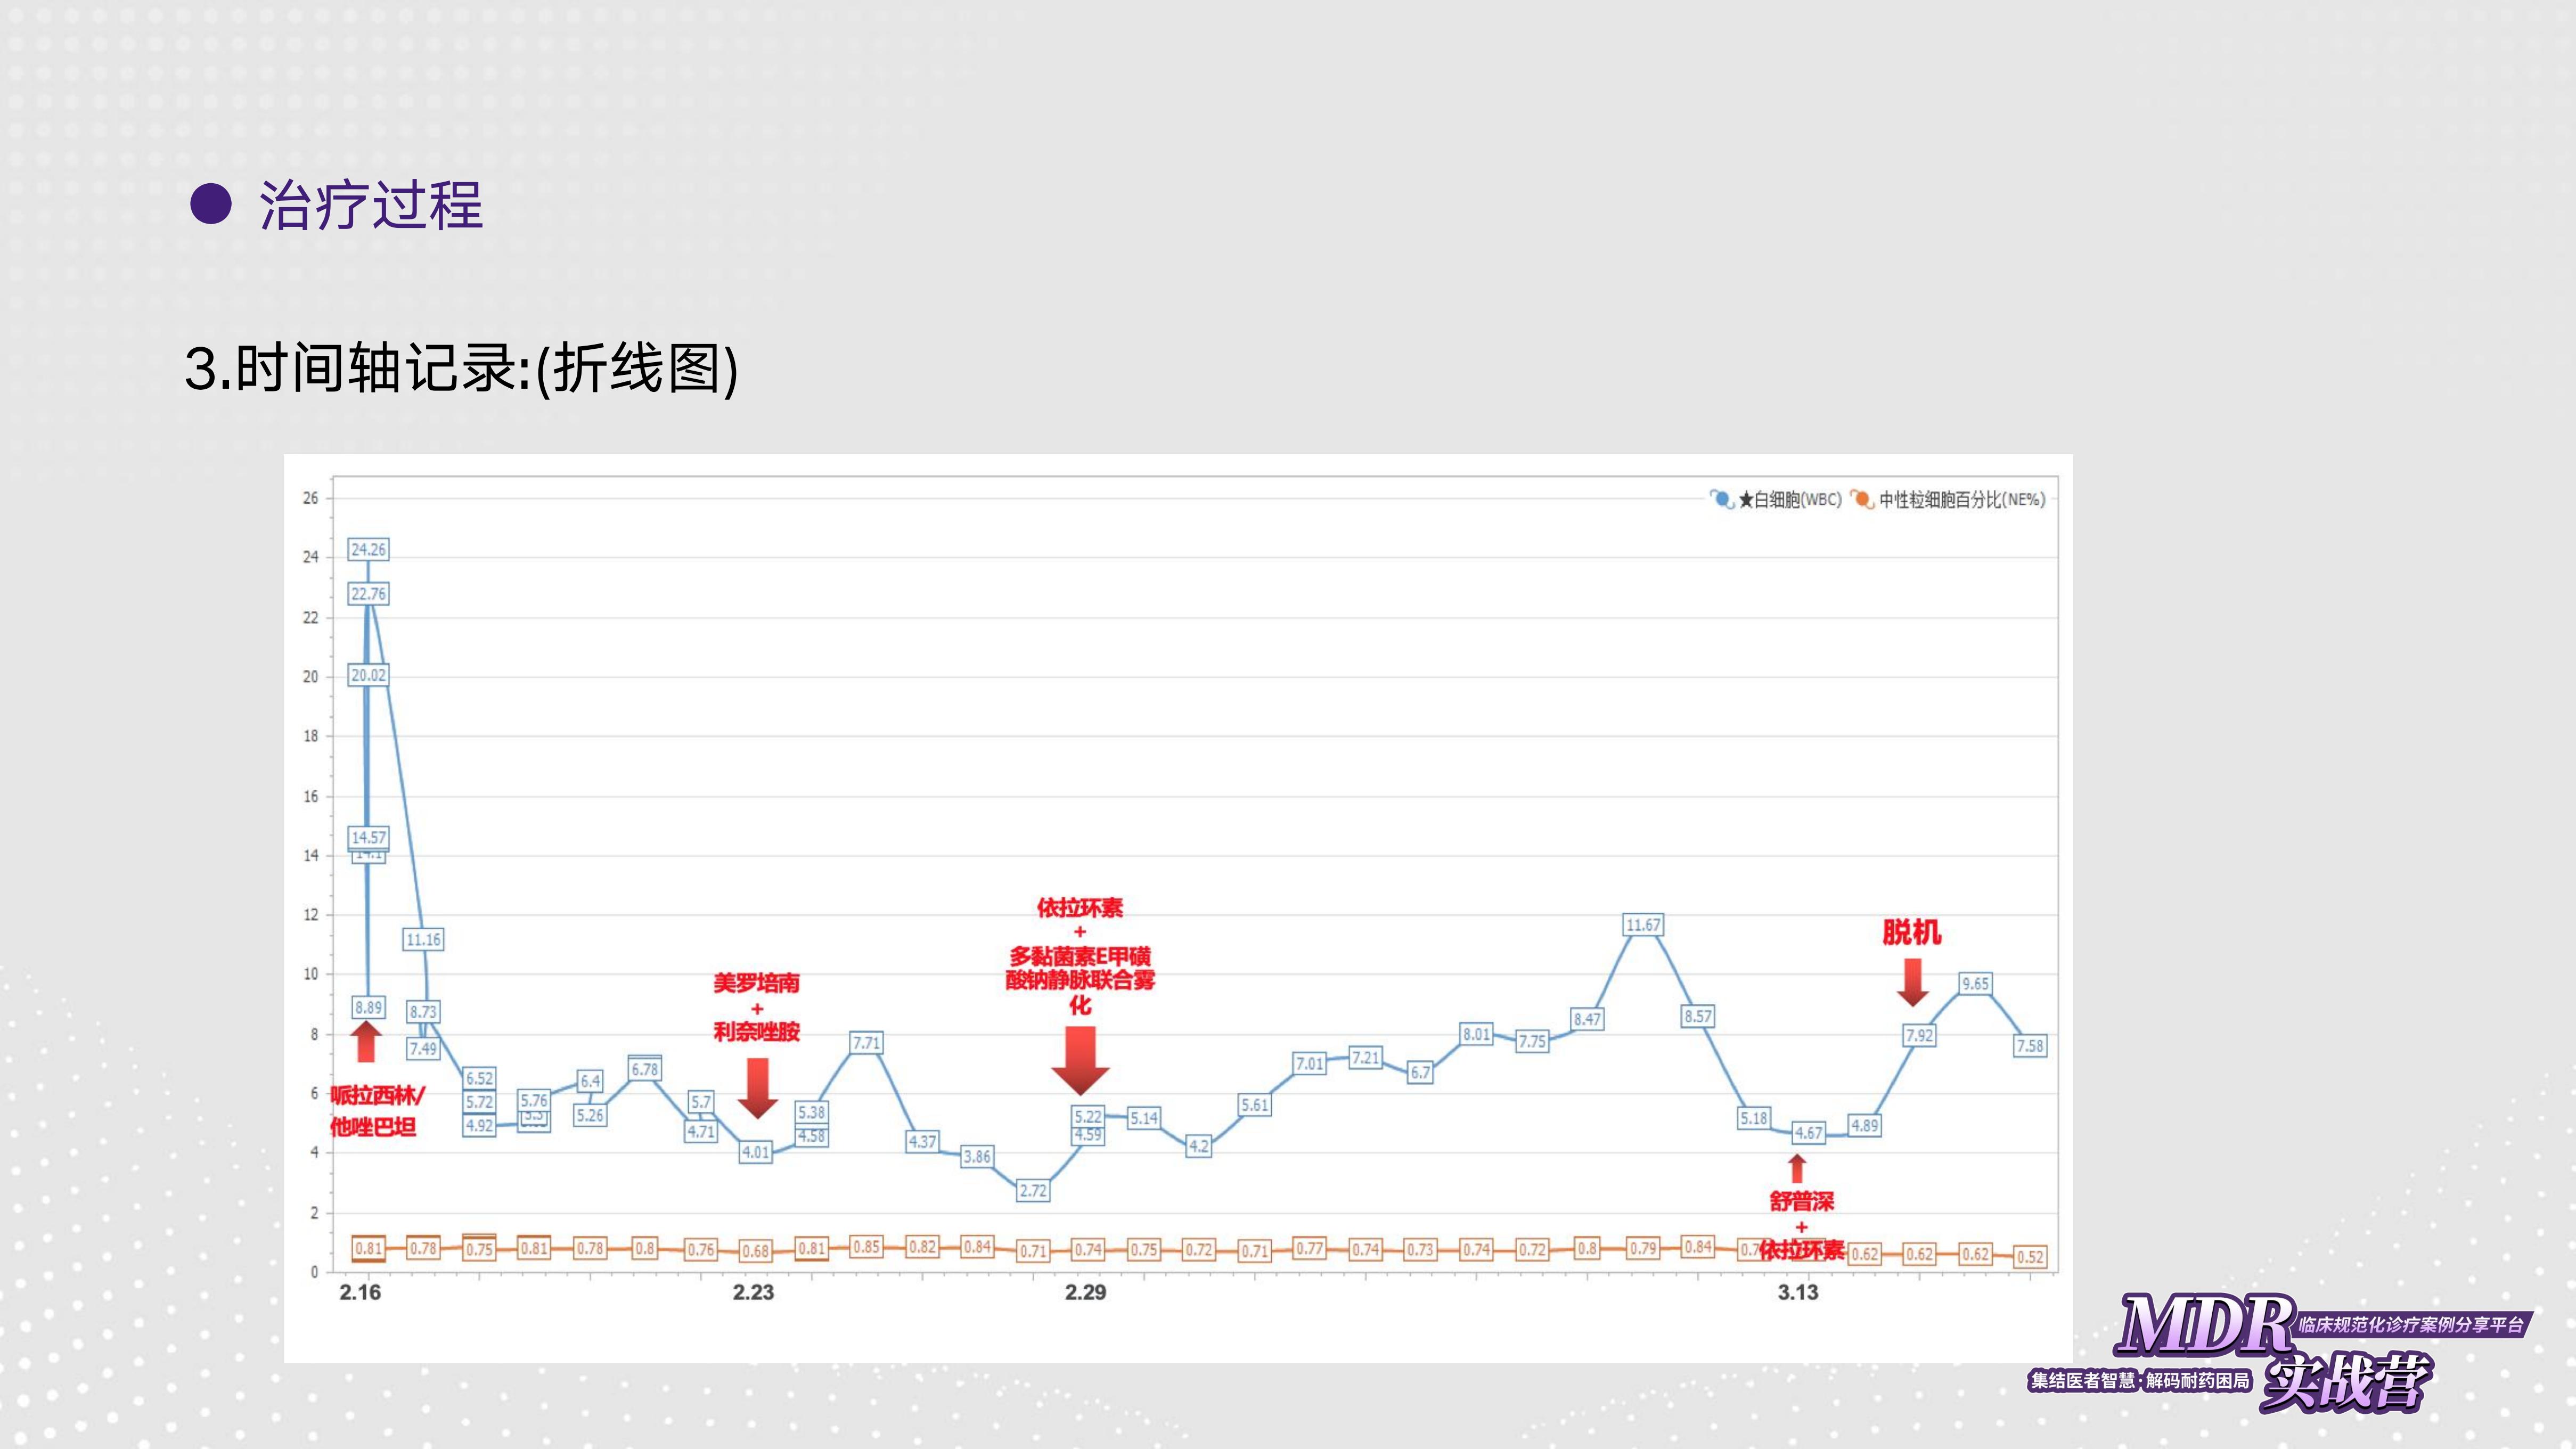
Task: Click the red up arrow under 8.89
Action: pyautogui.click(x=367, y=1041)
